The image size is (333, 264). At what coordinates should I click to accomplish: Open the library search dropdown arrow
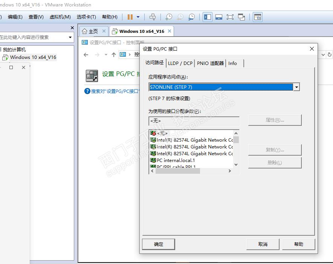[x=70, y=37]
